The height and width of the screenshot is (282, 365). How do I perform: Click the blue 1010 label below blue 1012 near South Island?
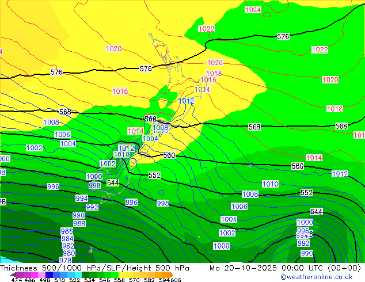pyautogui.click(x=121, y=154)
